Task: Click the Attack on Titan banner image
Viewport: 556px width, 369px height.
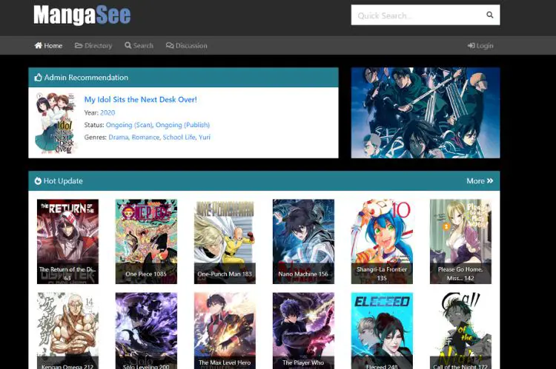Action: pyautogui.click(x=426, y=113)
